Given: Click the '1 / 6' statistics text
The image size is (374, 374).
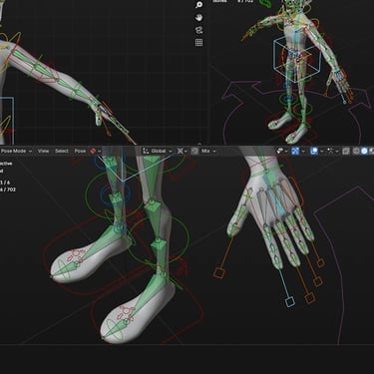Looking at the screenshot, I should pos(5,183).
